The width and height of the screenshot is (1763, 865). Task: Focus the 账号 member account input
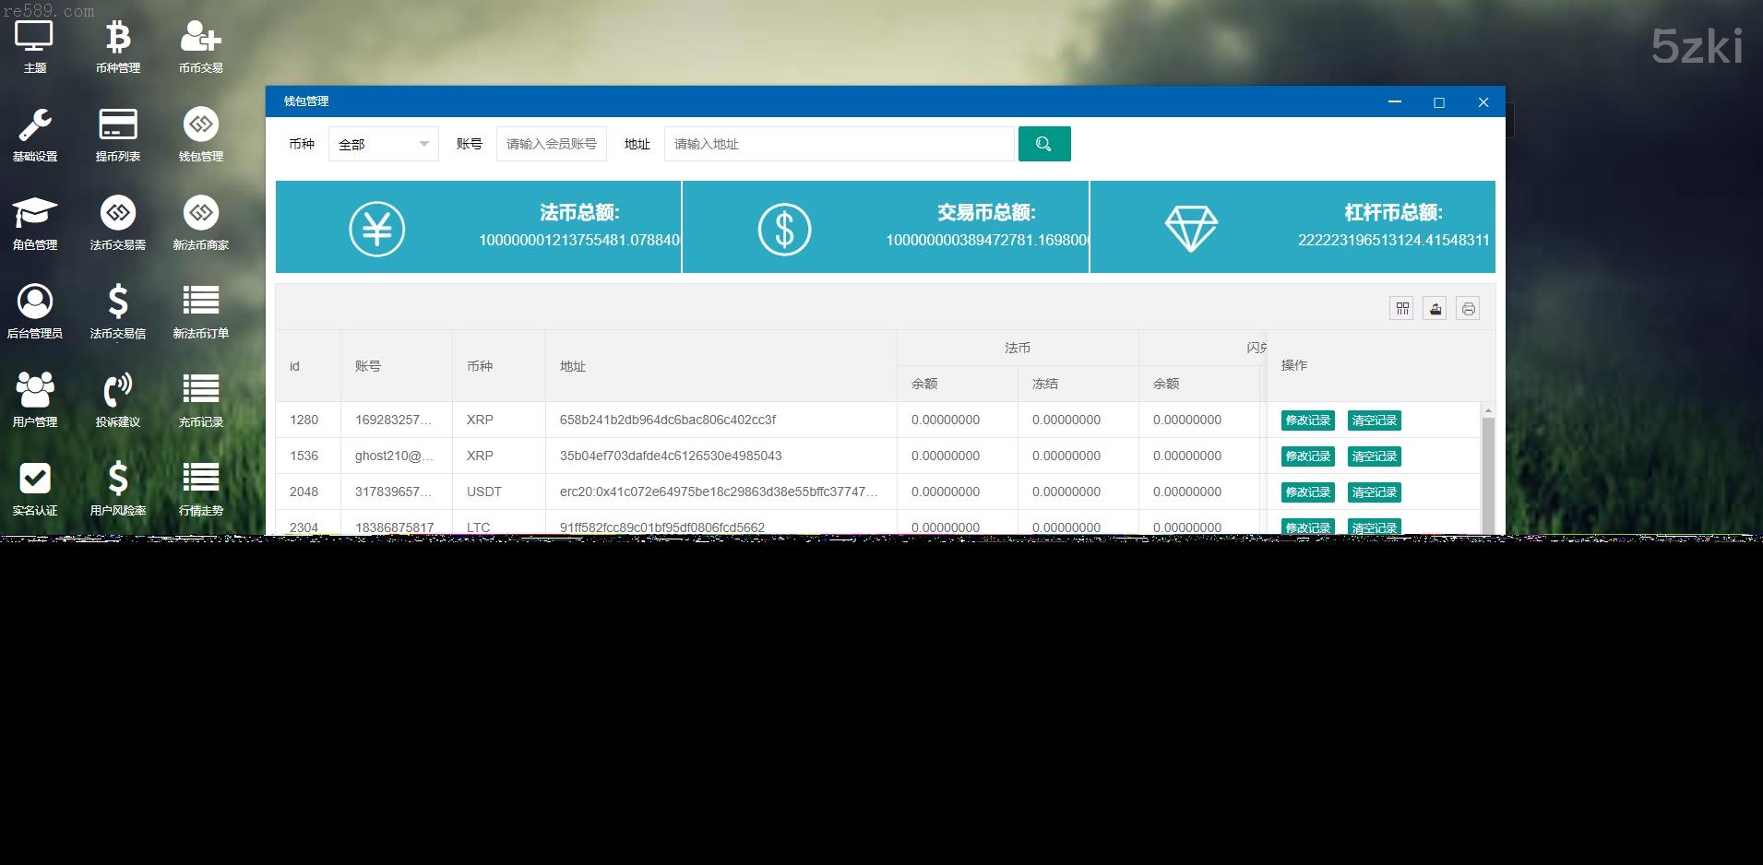click(x=551, y=144)
